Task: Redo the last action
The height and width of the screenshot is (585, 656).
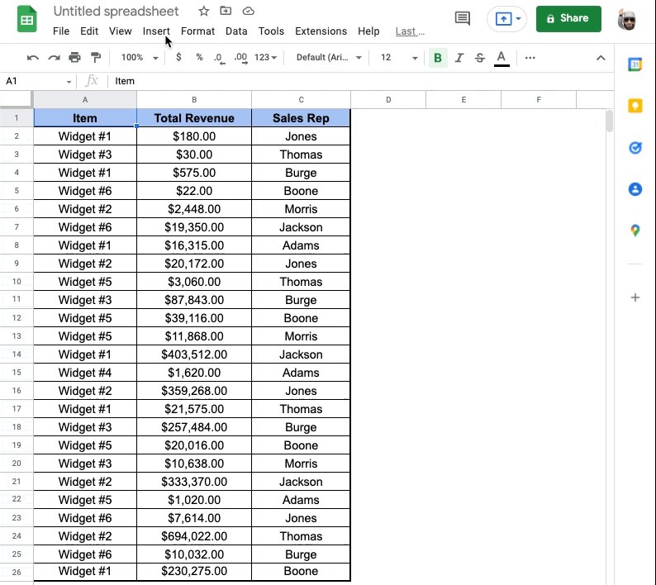Action: (x=54, y=58)
